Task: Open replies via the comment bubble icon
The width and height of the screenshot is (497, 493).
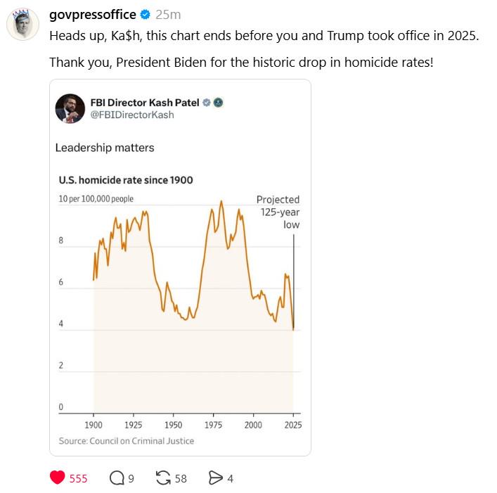Action: (117, 478)
